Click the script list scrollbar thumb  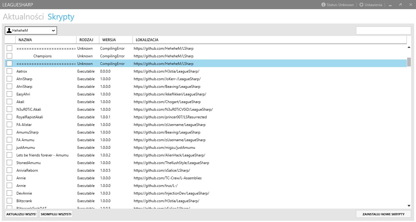[x=409, y=62]
